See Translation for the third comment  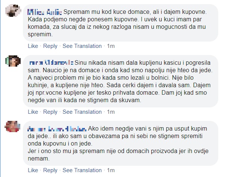[x=82, y=170]
